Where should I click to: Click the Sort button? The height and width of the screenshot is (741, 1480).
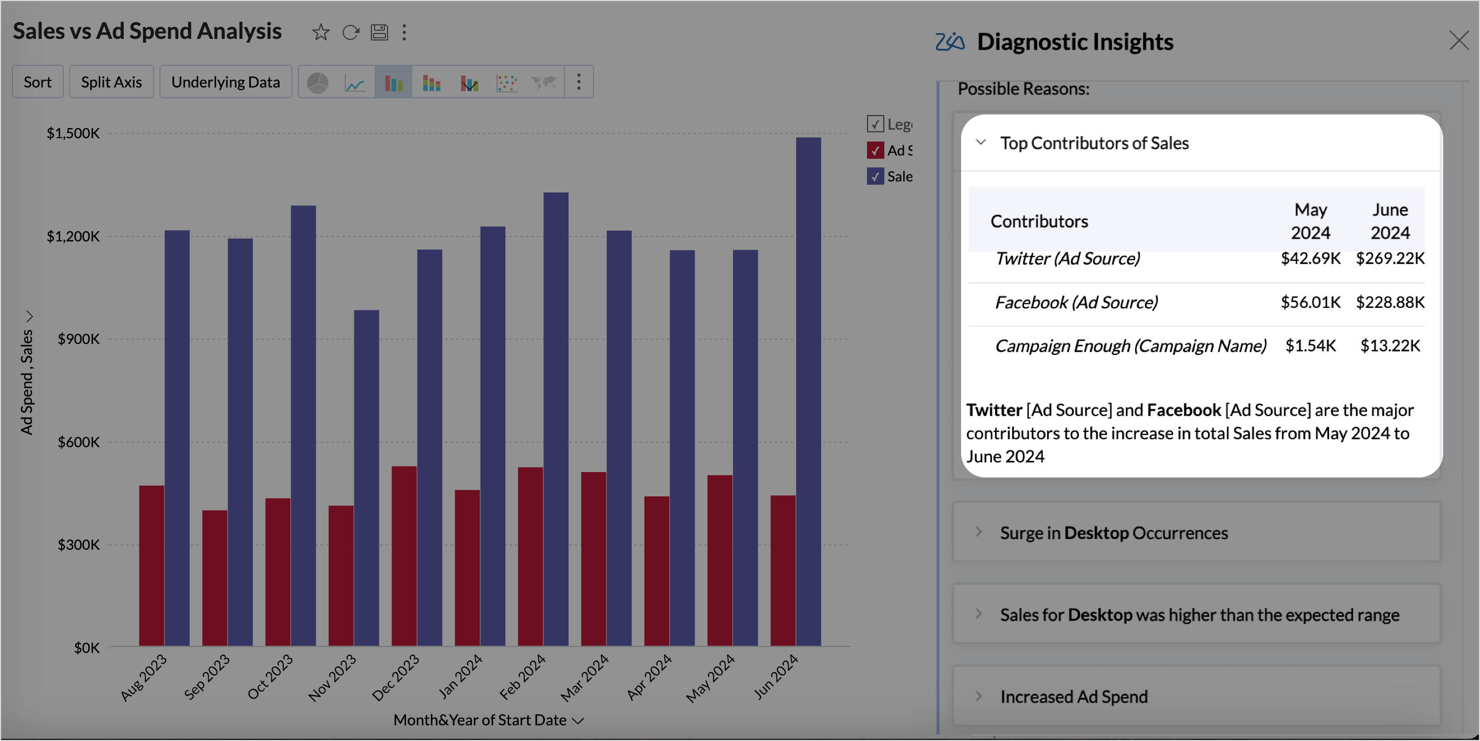[x=37, y=82]
